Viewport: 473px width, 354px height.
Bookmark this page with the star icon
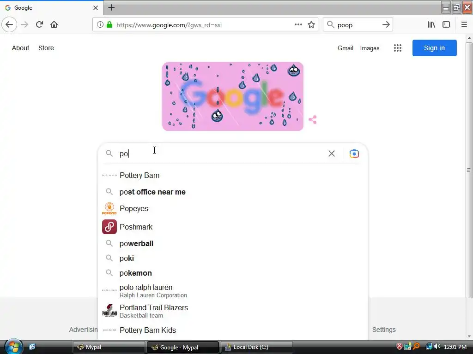click(311, 25)
